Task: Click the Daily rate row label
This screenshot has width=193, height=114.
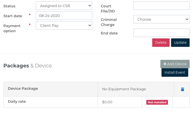Action: tap(17, 102)
